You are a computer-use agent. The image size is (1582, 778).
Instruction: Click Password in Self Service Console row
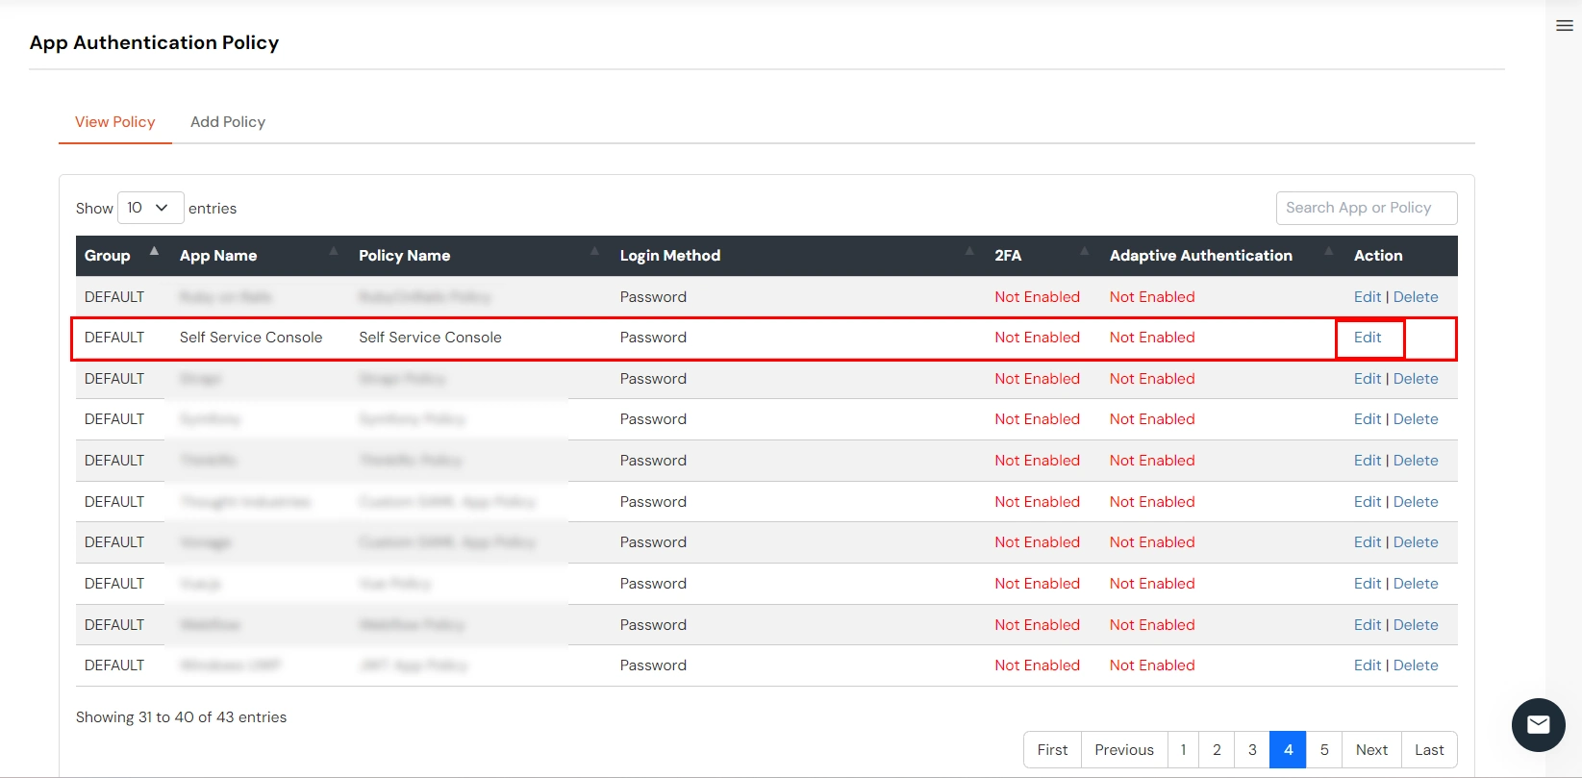[653, 338]
